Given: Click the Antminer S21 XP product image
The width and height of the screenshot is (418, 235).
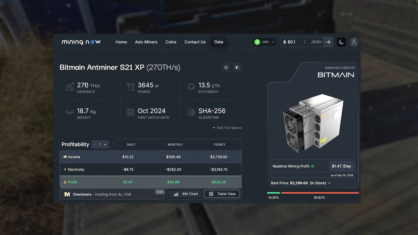Looking at the screenshot, I should [313, 123].
